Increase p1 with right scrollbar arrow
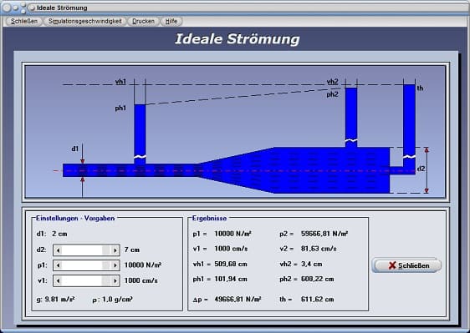 click(115, 265)
